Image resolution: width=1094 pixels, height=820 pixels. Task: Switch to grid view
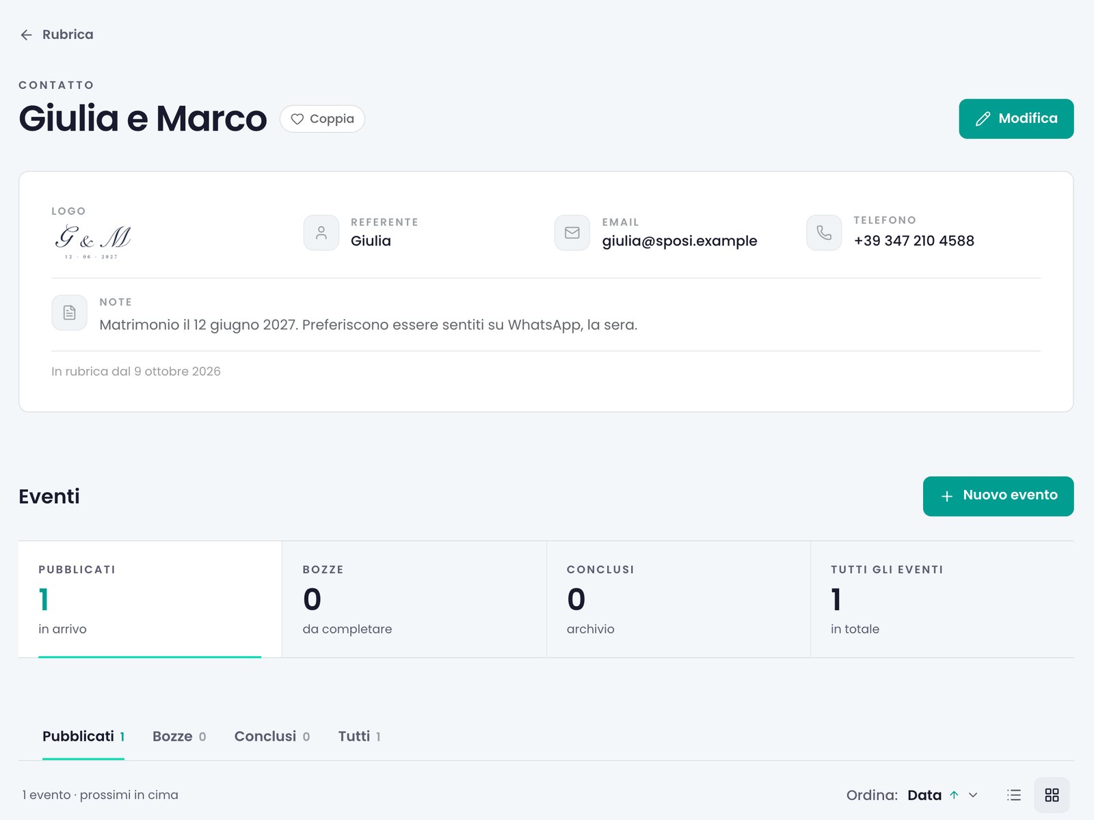coord(1052,795)
